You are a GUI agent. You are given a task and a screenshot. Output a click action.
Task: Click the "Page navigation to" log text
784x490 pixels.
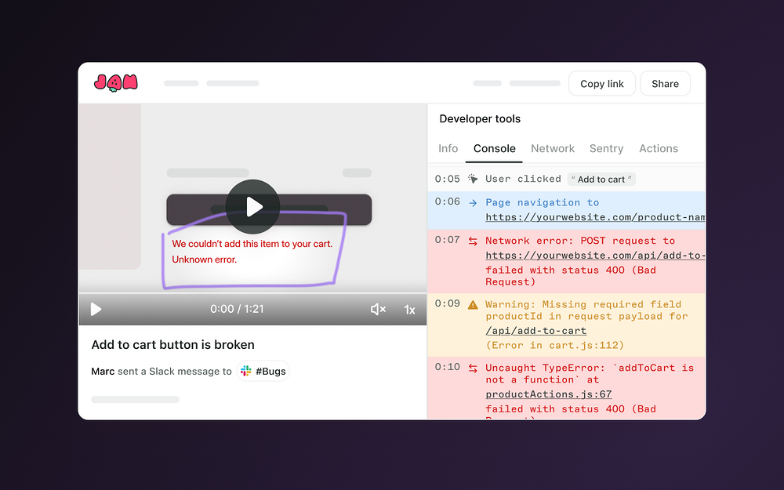click(542, 202)
